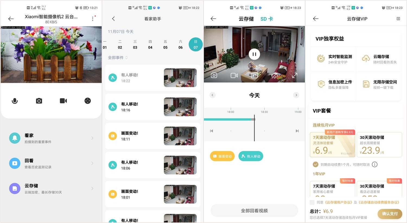407x223 pixels.
Task: Go to previous day arrow beside 今天
Action: [212, 95]
